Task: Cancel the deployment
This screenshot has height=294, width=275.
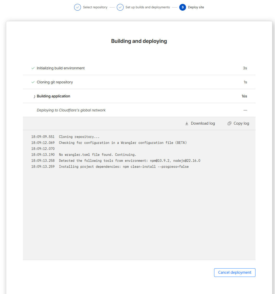Action: (235, 272)
